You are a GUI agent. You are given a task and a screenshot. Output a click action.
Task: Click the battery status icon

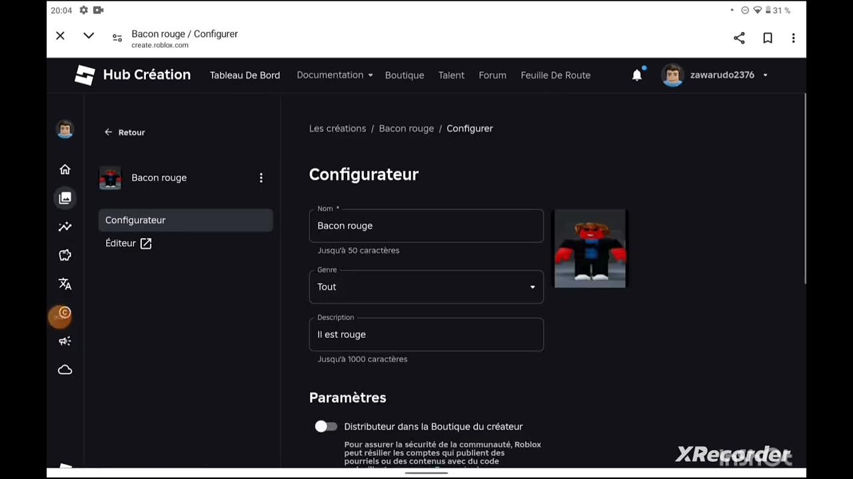pos(768,11)
